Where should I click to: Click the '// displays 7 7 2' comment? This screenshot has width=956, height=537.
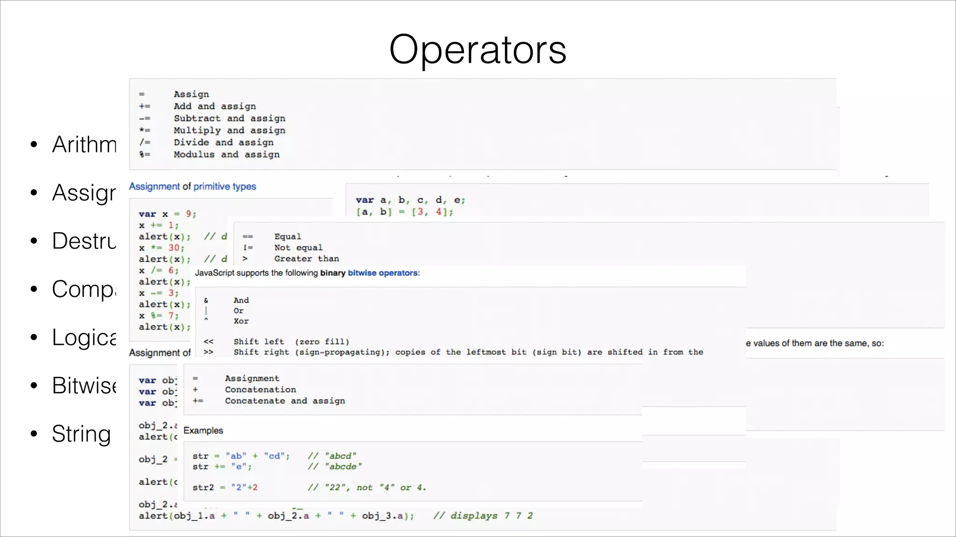[483, 516]
